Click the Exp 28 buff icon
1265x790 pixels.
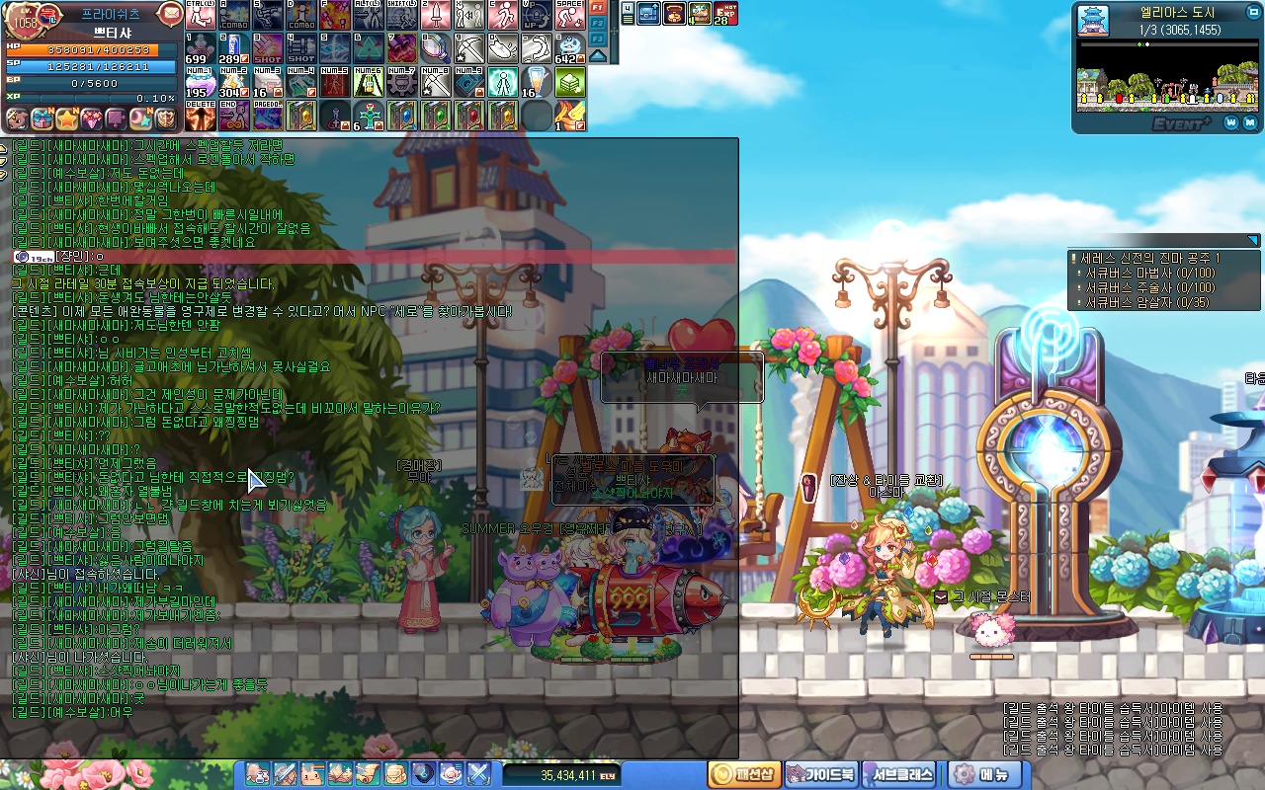724,13
